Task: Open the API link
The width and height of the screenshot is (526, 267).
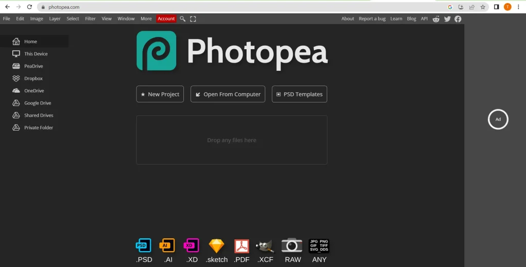Action: pos(424,19)
